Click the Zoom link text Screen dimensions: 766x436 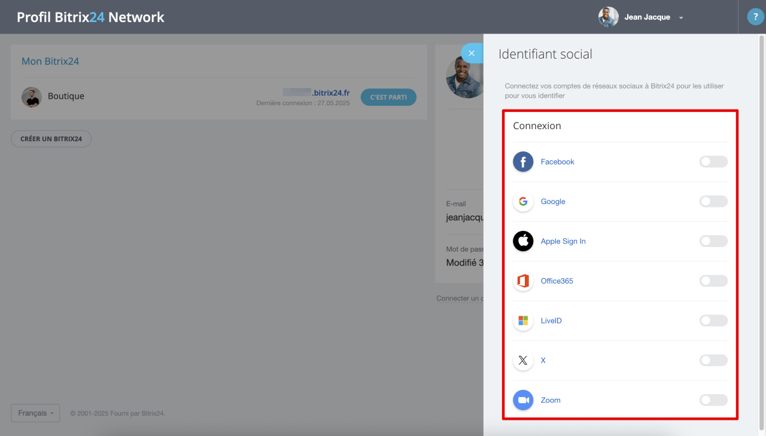(551, 400)
